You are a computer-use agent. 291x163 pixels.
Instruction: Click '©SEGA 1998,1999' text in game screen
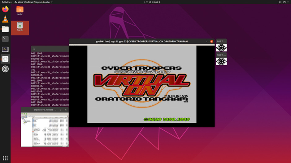(x=167, y=119)
